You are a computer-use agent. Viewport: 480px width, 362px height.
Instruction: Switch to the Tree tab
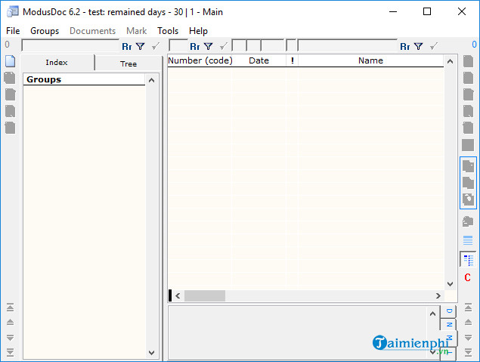(129, 63)
